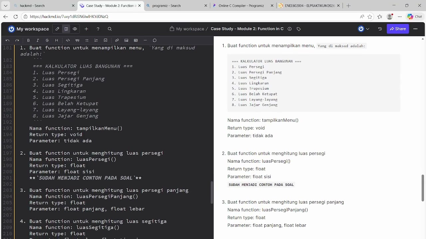Click the code block menu in the preview pane
This screenshot has height=239, width=426.
[314, 83]
